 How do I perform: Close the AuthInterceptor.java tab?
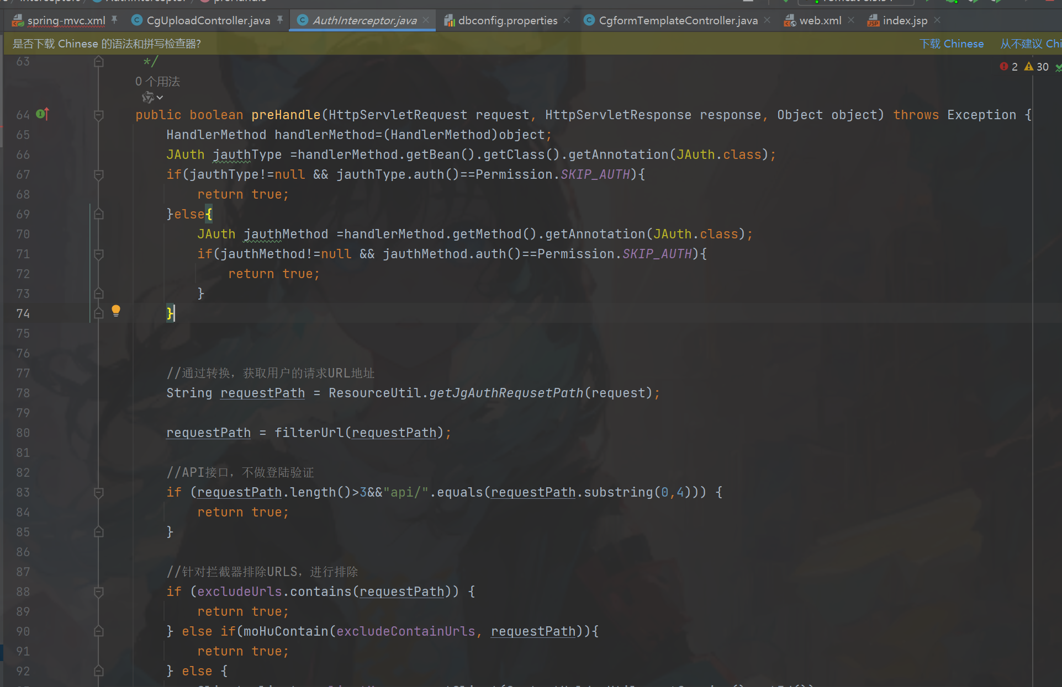(426, 20)
